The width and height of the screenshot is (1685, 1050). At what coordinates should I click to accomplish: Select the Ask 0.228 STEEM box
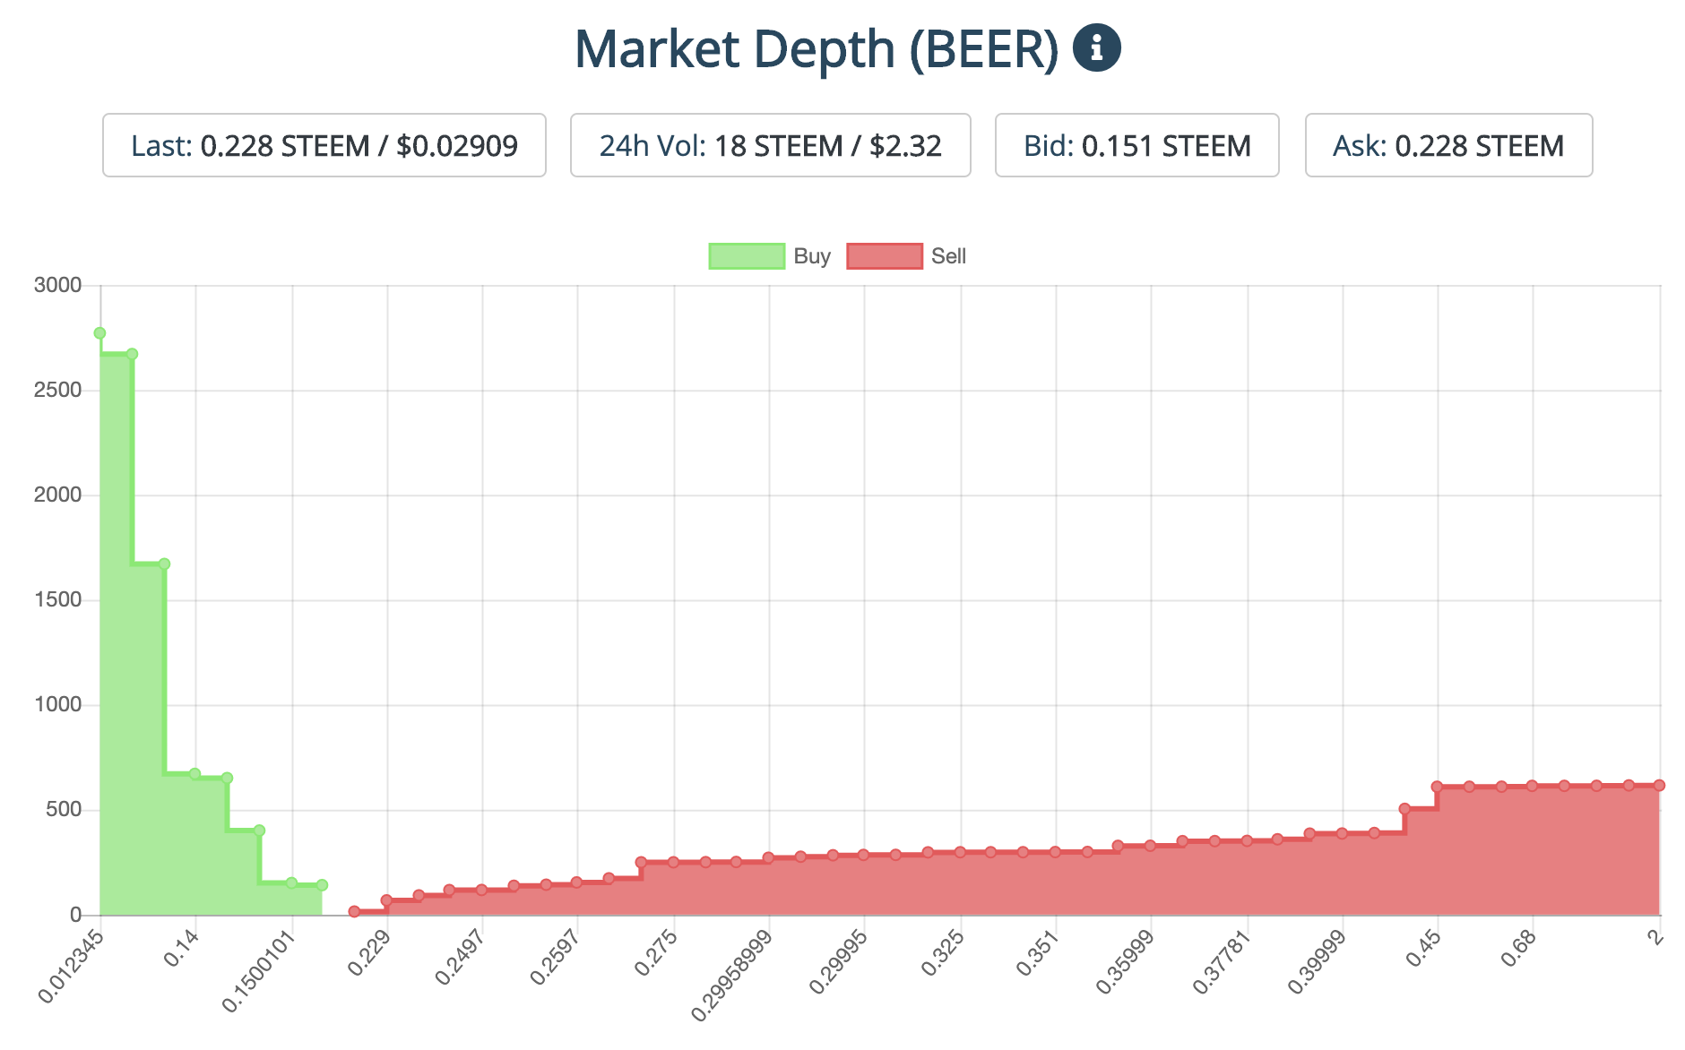(1448, 145)
